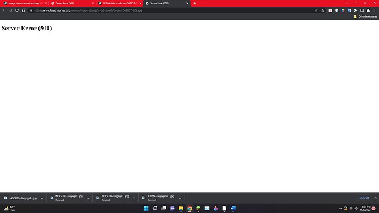Go back to the previous page
379x213 pixels.
click(4, 10)
